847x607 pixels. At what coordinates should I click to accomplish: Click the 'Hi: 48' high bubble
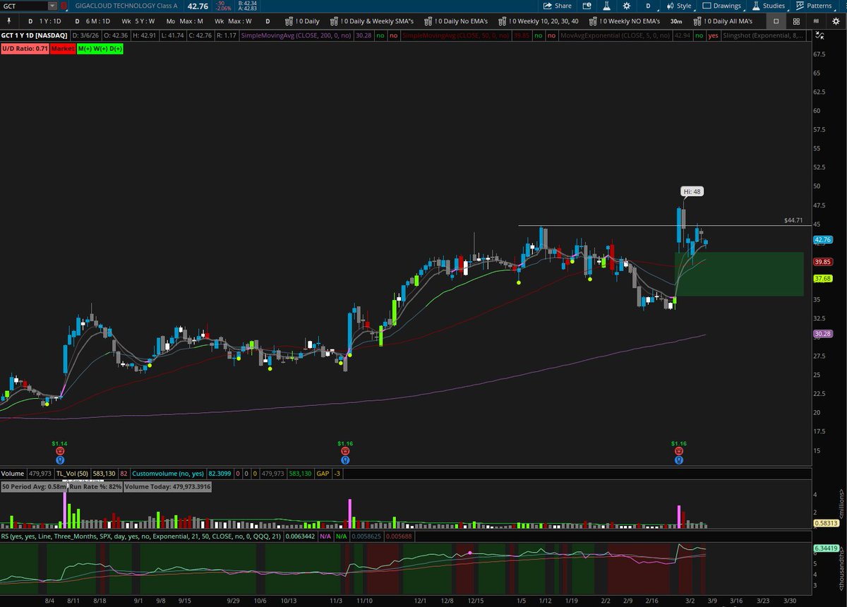pyautogui.click(x=692, y=191)
